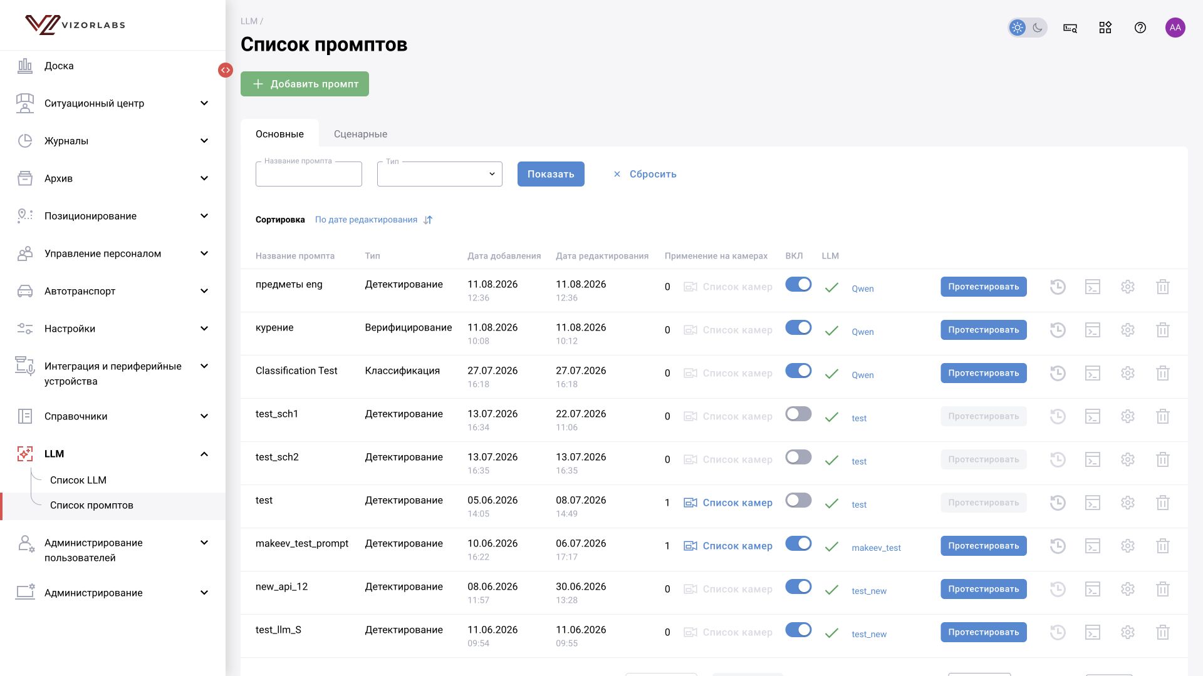The width and height of the screenshot is (1203, 676).
Task: Delete the test_sch2 prompt via trash icon
Action: tap(1163, 459)
